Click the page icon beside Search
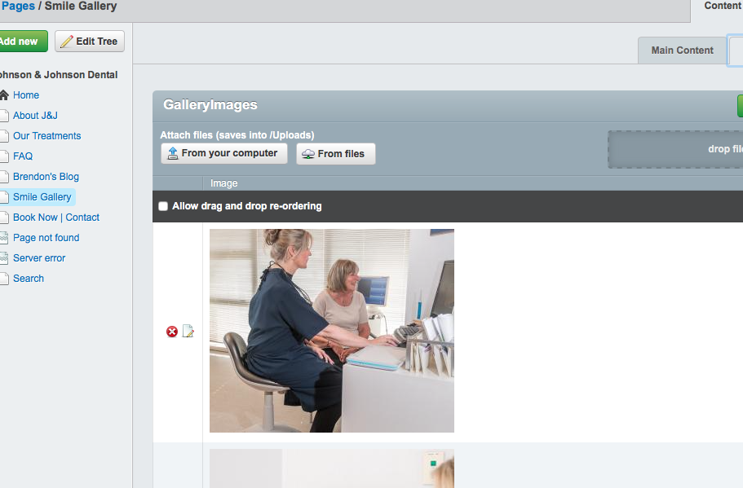 tap(4, 279)
